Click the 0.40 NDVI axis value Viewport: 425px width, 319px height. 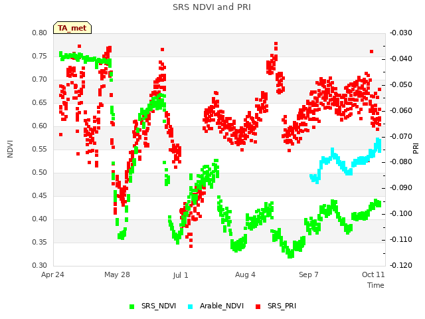(40, 219)
